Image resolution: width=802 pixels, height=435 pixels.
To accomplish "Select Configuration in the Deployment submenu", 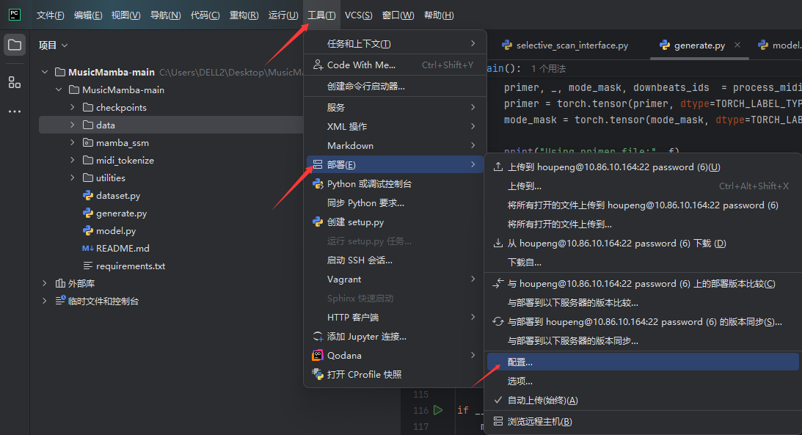I will [520, 362].
